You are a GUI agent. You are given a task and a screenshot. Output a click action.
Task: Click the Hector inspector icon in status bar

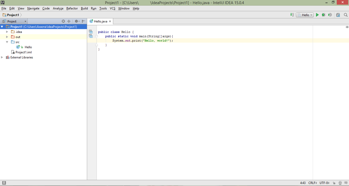pyautogui.click(x=340, y=183)
